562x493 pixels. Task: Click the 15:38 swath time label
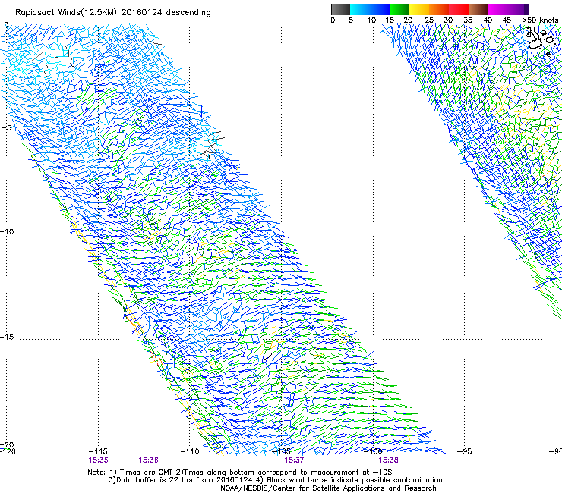(x=388, y=460)
